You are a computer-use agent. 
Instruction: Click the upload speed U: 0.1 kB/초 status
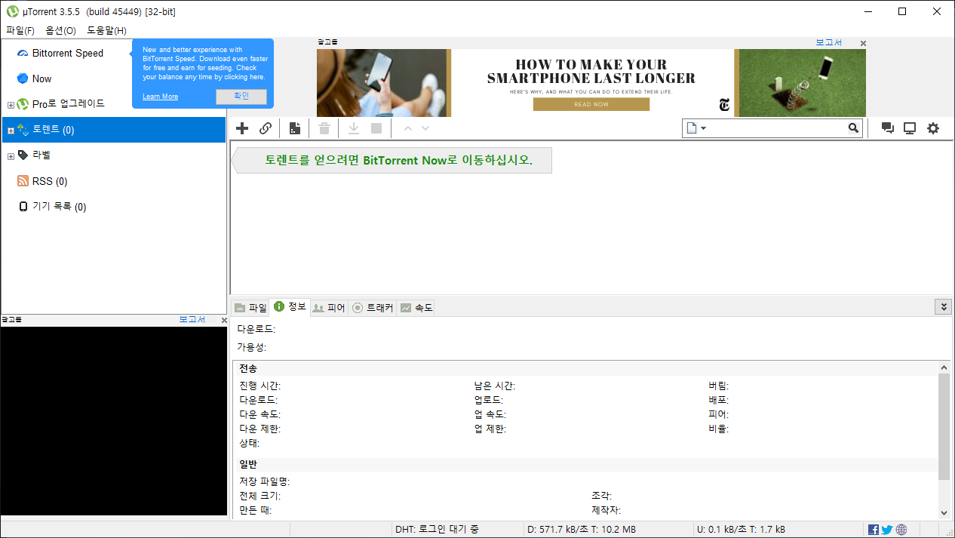[742, 530]
